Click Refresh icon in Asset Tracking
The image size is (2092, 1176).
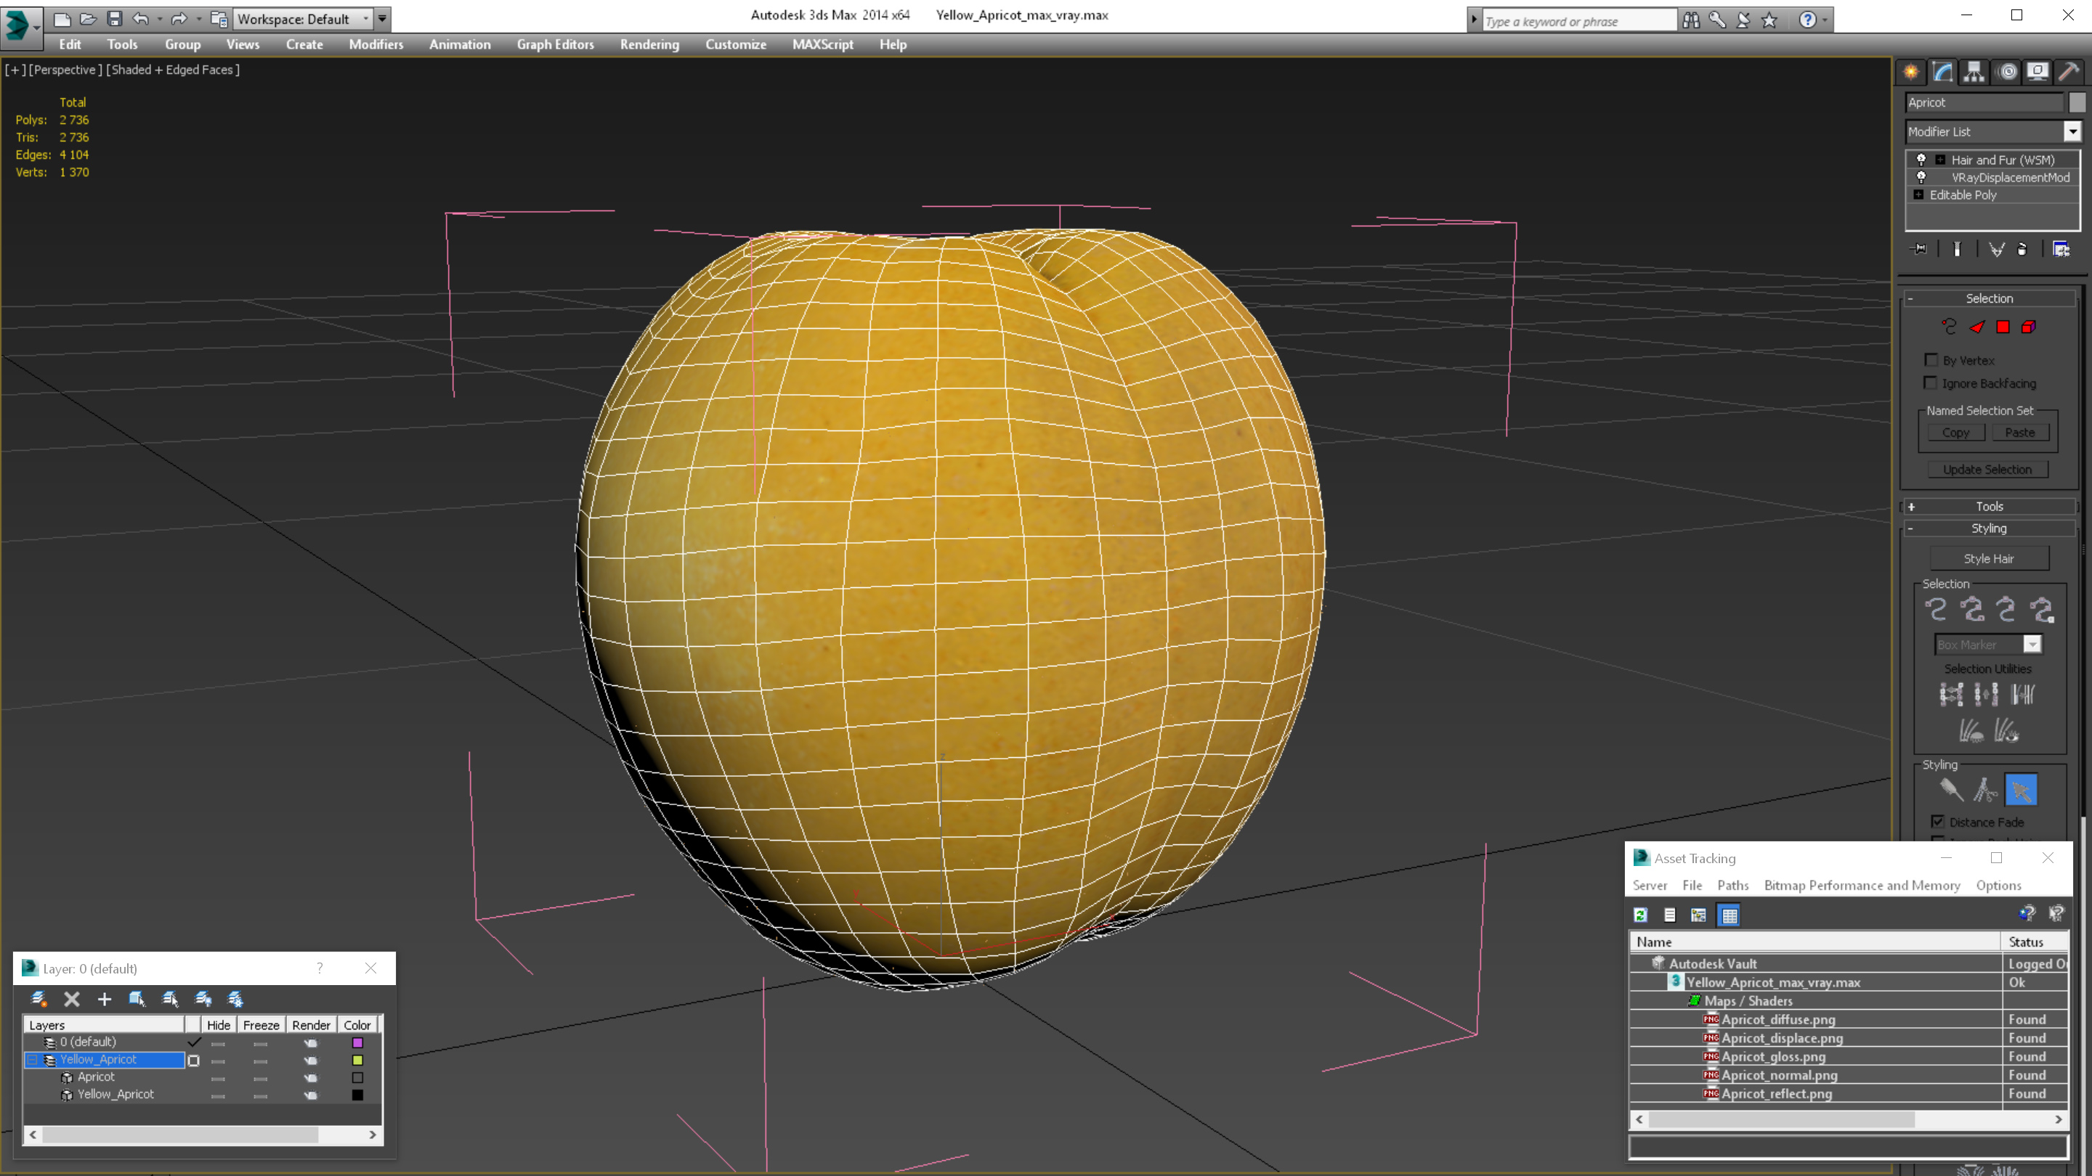point(1640,915)
